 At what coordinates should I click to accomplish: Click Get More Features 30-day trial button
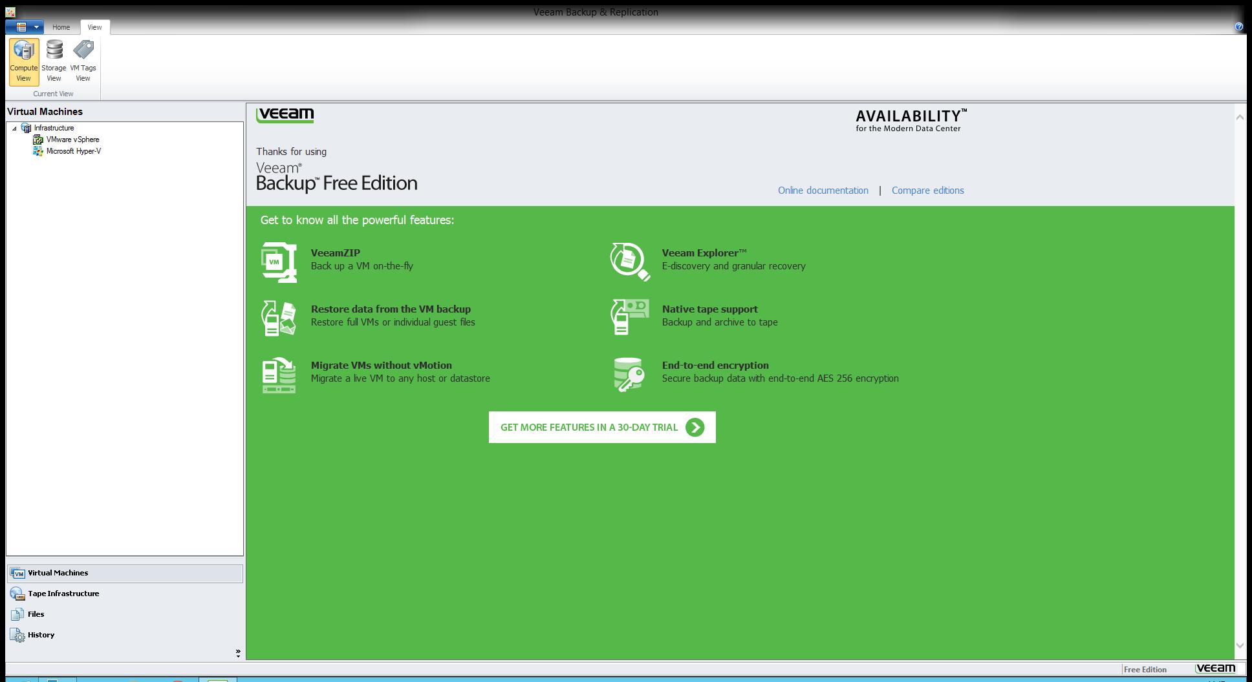602,427
